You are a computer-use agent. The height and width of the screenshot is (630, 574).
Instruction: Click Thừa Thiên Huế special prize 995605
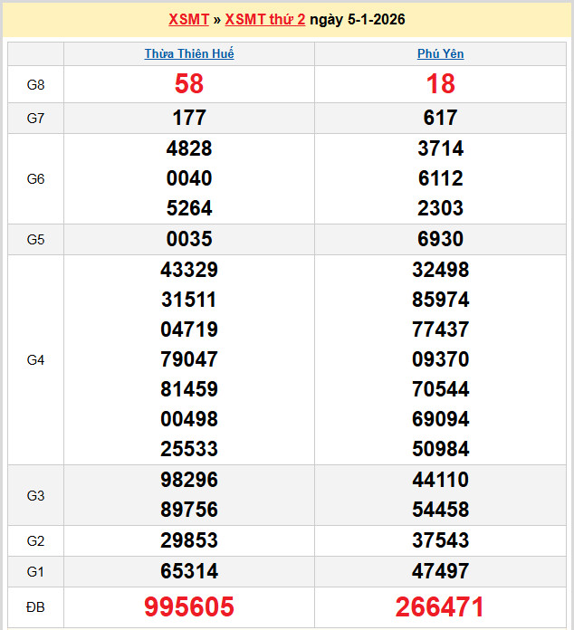click(x=189, y=606)
